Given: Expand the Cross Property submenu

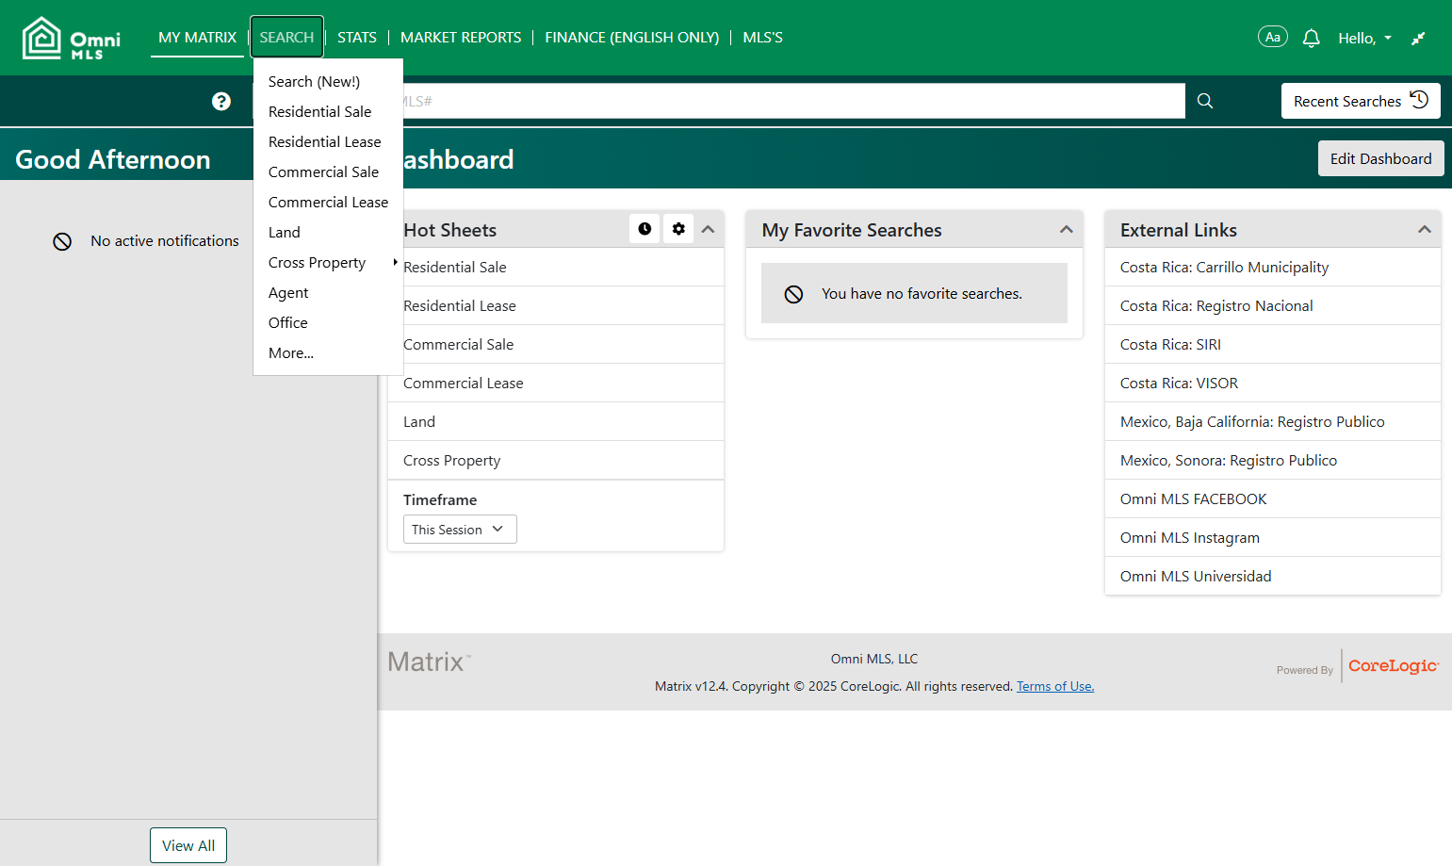Looking at the screenshot, I should [x=328, y=263].
